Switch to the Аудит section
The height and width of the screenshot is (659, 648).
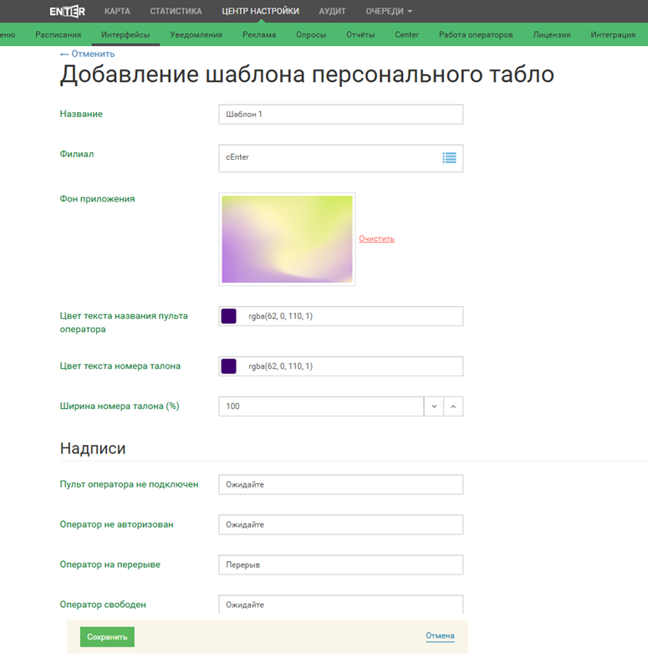tap(332, 12)
